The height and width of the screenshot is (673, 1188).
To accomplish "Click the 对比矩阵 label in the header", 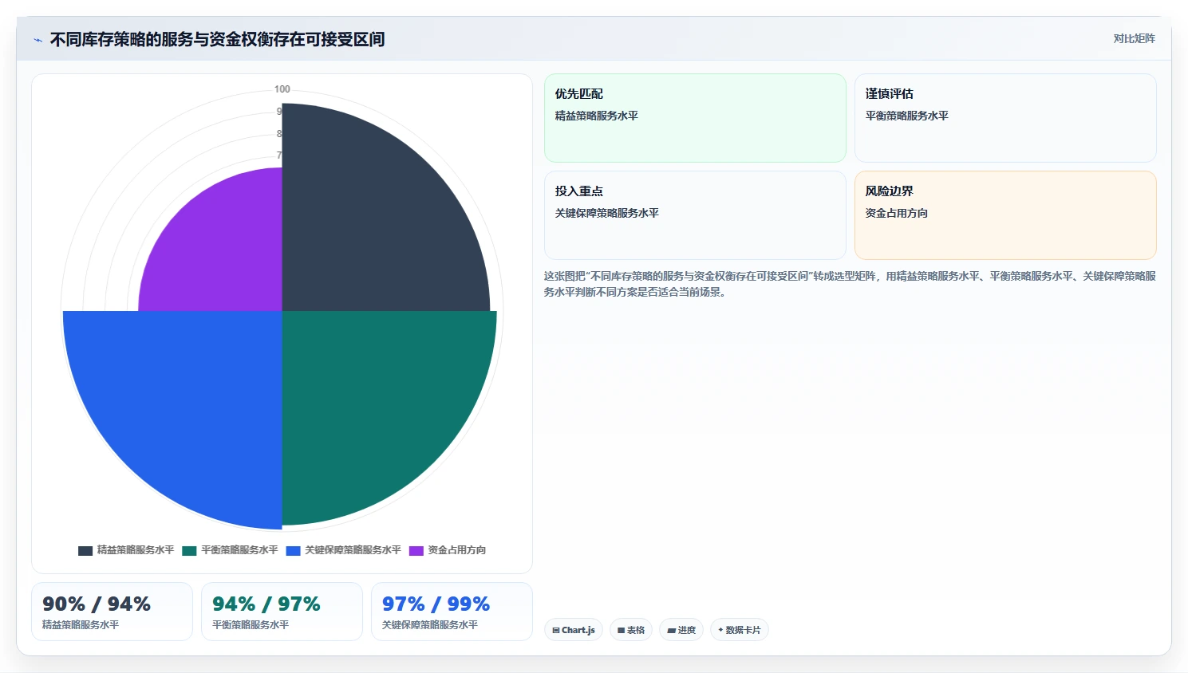I will pyautogui.click(x=1134, y=38).
